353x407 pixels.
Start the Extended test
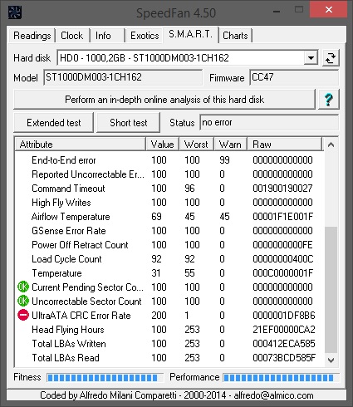coord(54,123)
